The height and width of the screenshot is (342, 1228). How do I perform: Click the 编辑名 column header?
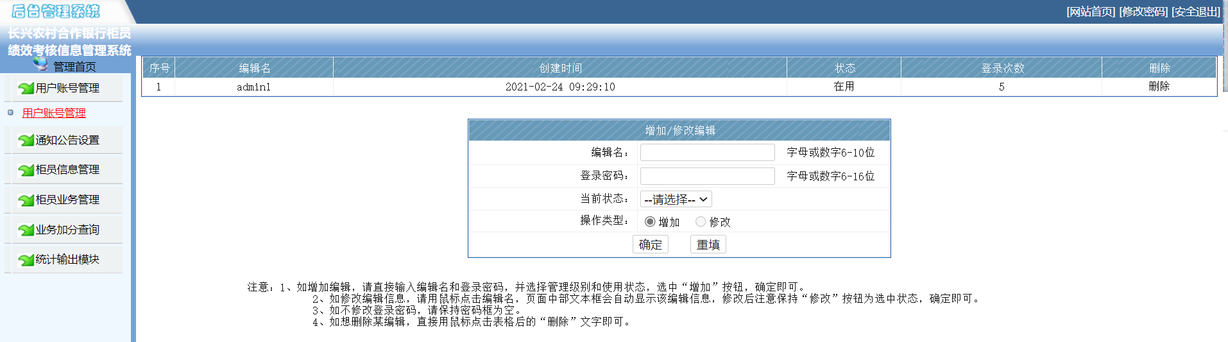click(254, 68)
